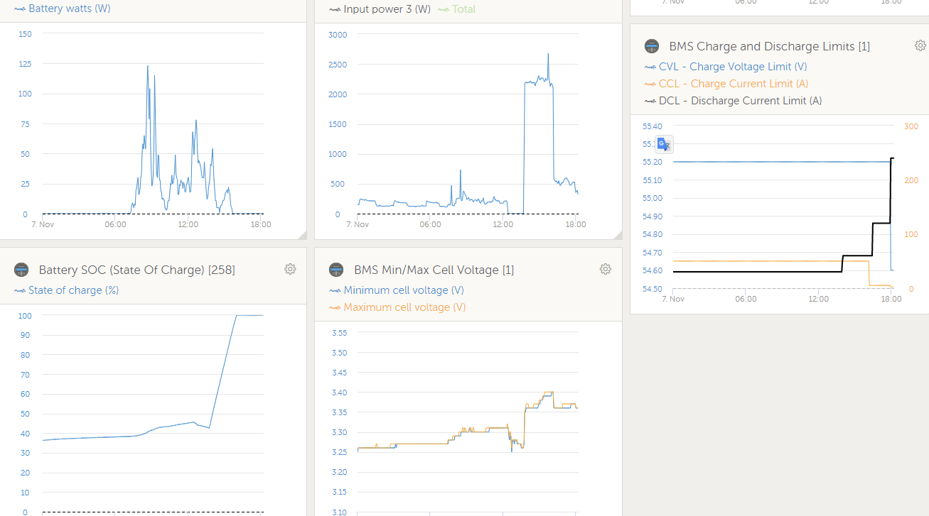Hide the CCL - Charge Current Limit series
The height and width of the screenshot is (516, 929).
733,84
